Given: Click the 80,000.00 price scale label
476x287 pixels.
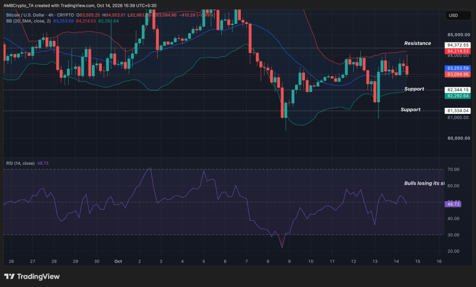Looking at the screenshot, I should pos(458,138).
